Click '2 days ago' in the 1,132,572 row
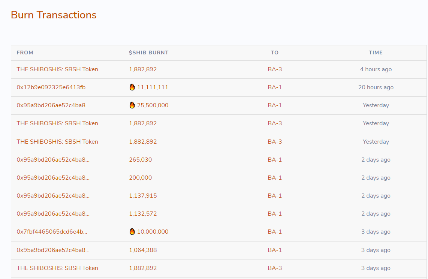 pyautogui.click(x=376, y=214)
